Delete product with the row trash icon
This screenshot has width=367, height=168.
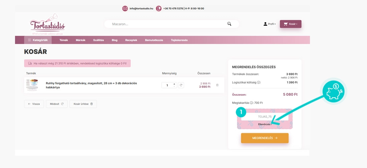coord(217,85)
